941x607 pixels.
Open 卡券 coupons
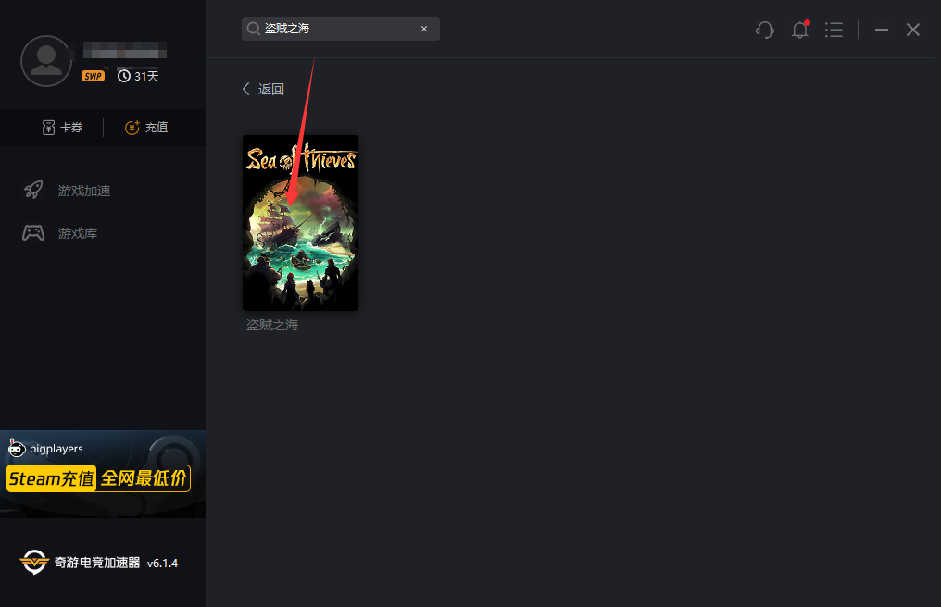62,127
